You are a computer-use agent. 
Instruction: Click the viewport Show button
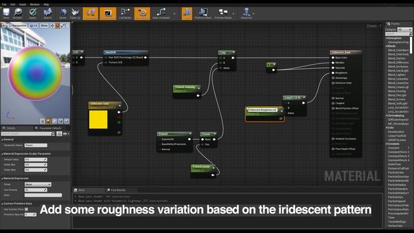pyautogui.click(x=45, y=26)
